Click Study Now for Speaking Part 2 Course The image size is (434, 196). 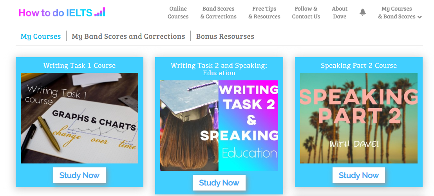[x=359, y=175]
